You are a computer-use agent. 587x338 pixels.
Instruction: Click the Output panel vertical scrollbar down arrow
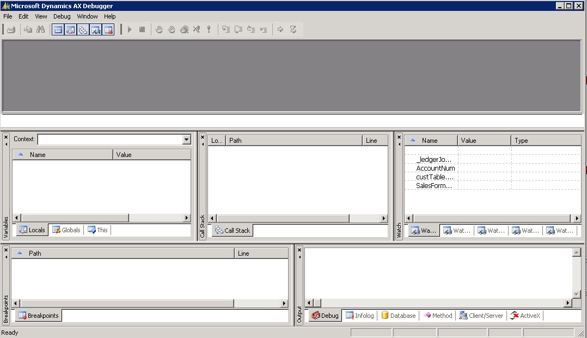pos(577,294)
